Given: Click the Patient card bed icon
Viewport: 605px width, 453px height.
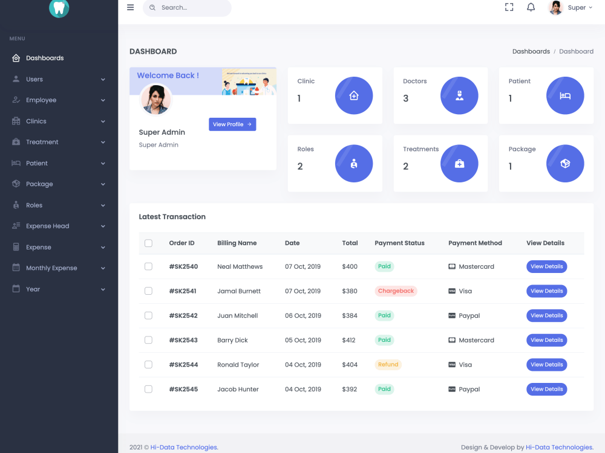Looking at the screenshot, I should [565, 95].
